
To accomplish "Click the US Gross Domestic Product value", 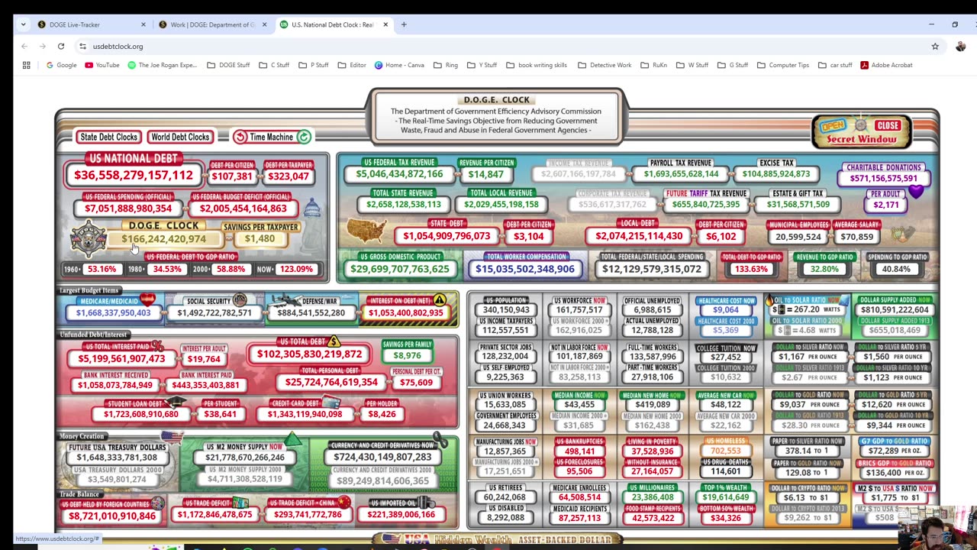I will pyautogui.click(x=399, y=269).
